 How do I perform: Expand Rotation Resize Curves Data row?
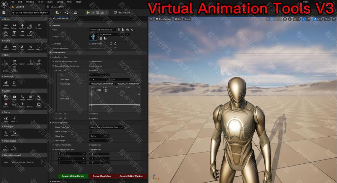[53, 61]
